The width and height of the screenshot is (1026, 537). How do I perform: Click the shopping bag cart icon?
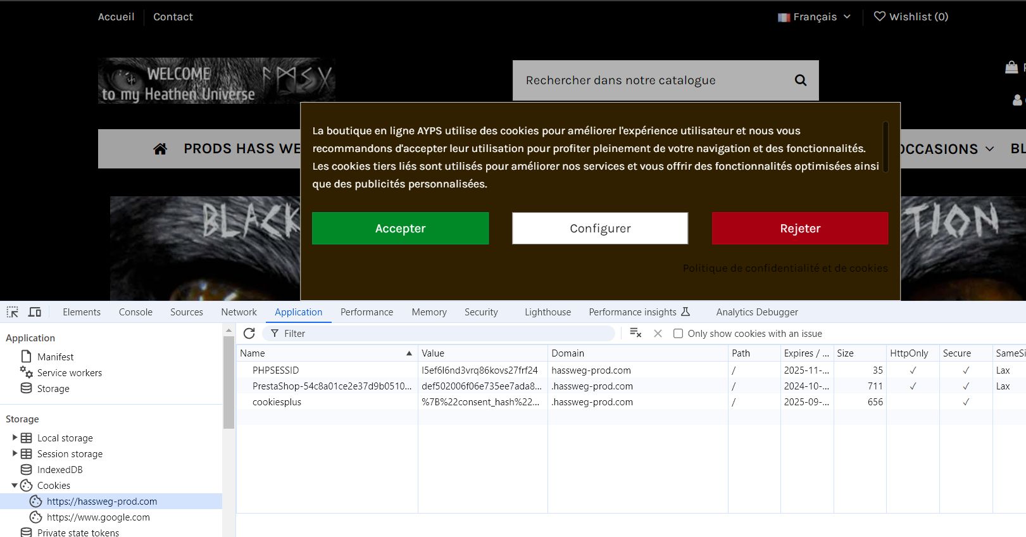[1011, 67]
